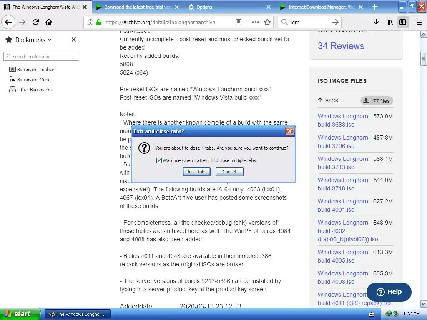Click the browser Back arrow button
The width and height of the screenshot is (427, 320).
8,22
